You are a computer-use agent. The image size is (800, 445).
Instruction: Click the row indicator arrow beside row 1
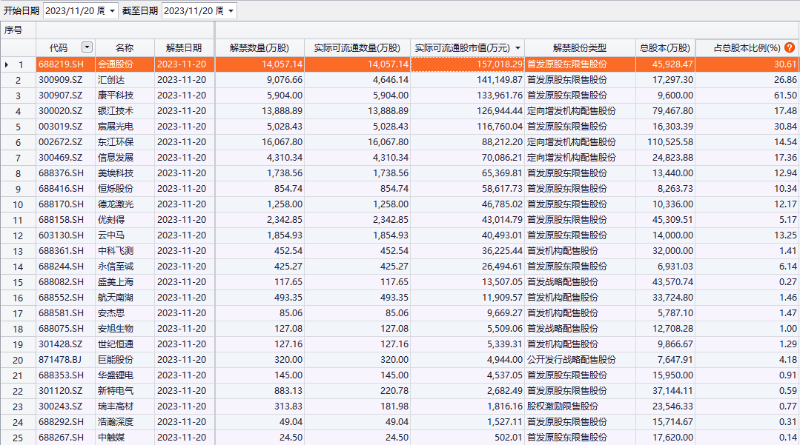click(7, 64)
